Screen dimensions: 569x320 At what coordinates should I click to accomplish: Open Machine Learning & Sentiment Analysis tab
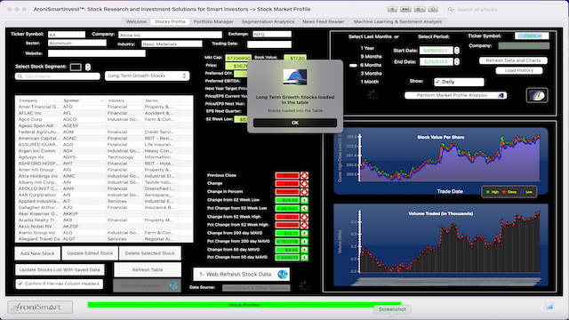pos(397,21)
